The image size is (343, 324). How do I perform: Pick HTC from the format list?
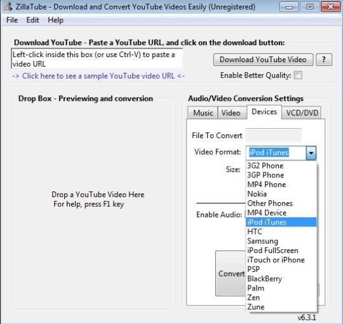click(281, 231)
